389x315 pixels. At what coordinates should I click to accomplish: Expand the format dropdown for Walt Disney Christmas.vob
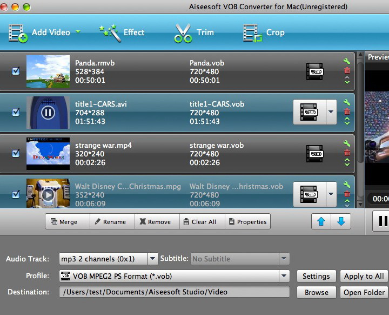(331, 194)
